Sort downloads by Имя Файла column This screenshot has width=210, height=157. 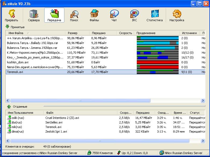point(35,33)
